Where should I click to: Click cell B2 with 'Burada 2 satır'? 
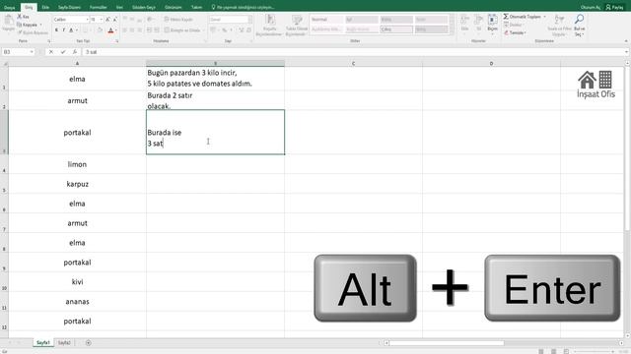pos(215,100)
